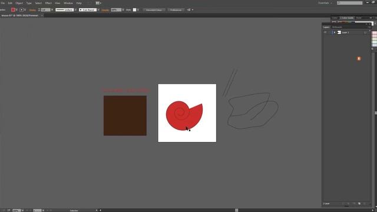Click the zoom level field in status bar
Screen dimensions: 377x212
click(x=17, y=210)
